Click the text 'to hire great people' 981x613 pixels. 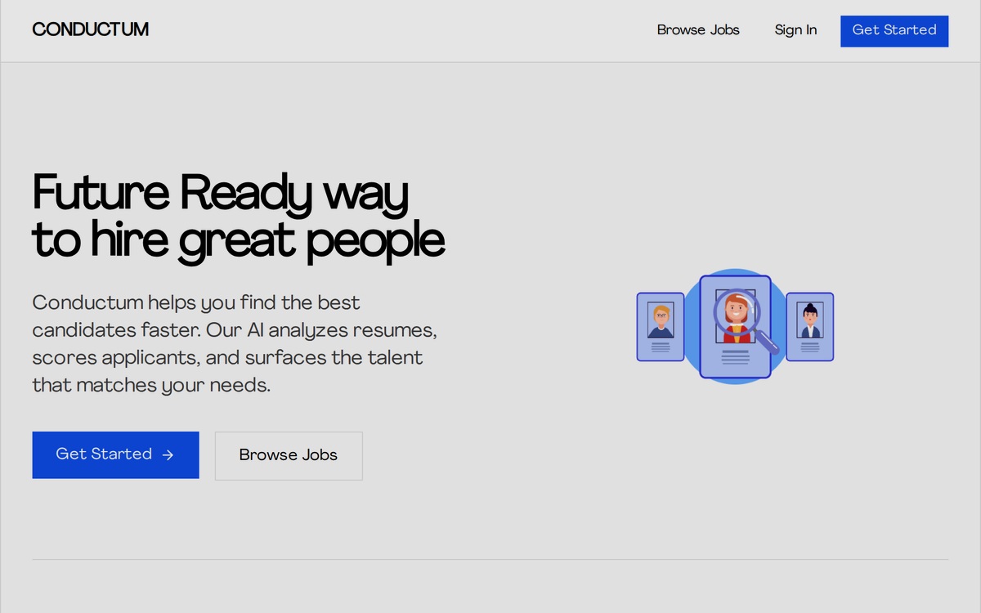coord(239,241)
